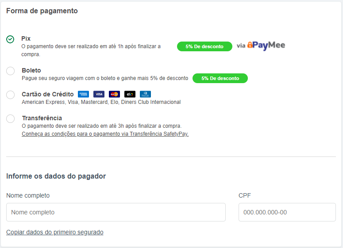Screen dimensions: 343x248
Task: Click the Transferência option title
Action: click(x=42, y=118)
